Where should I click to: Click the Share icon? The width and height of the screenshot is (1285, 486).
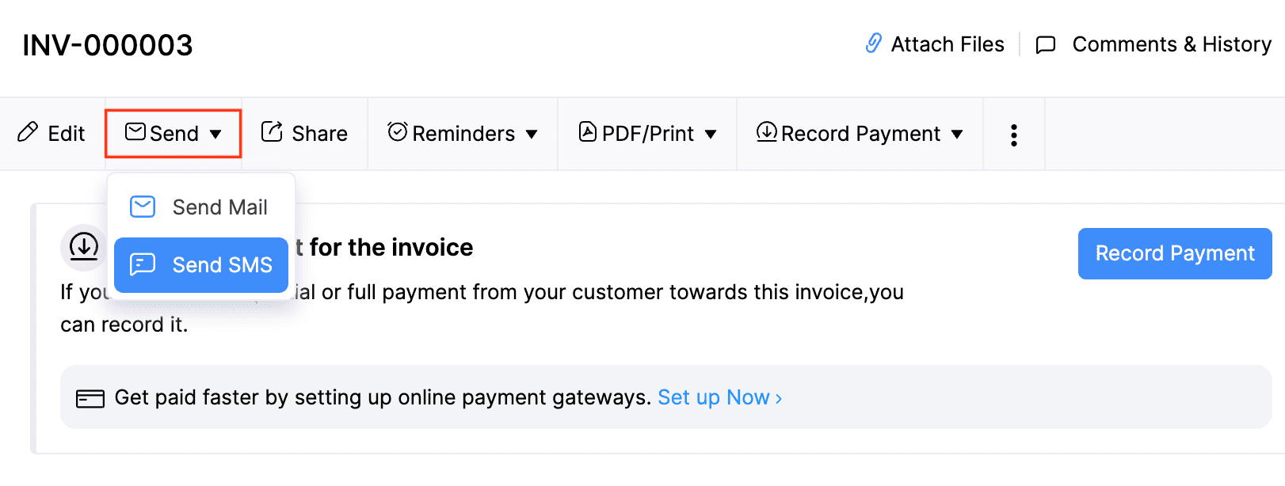272,132
